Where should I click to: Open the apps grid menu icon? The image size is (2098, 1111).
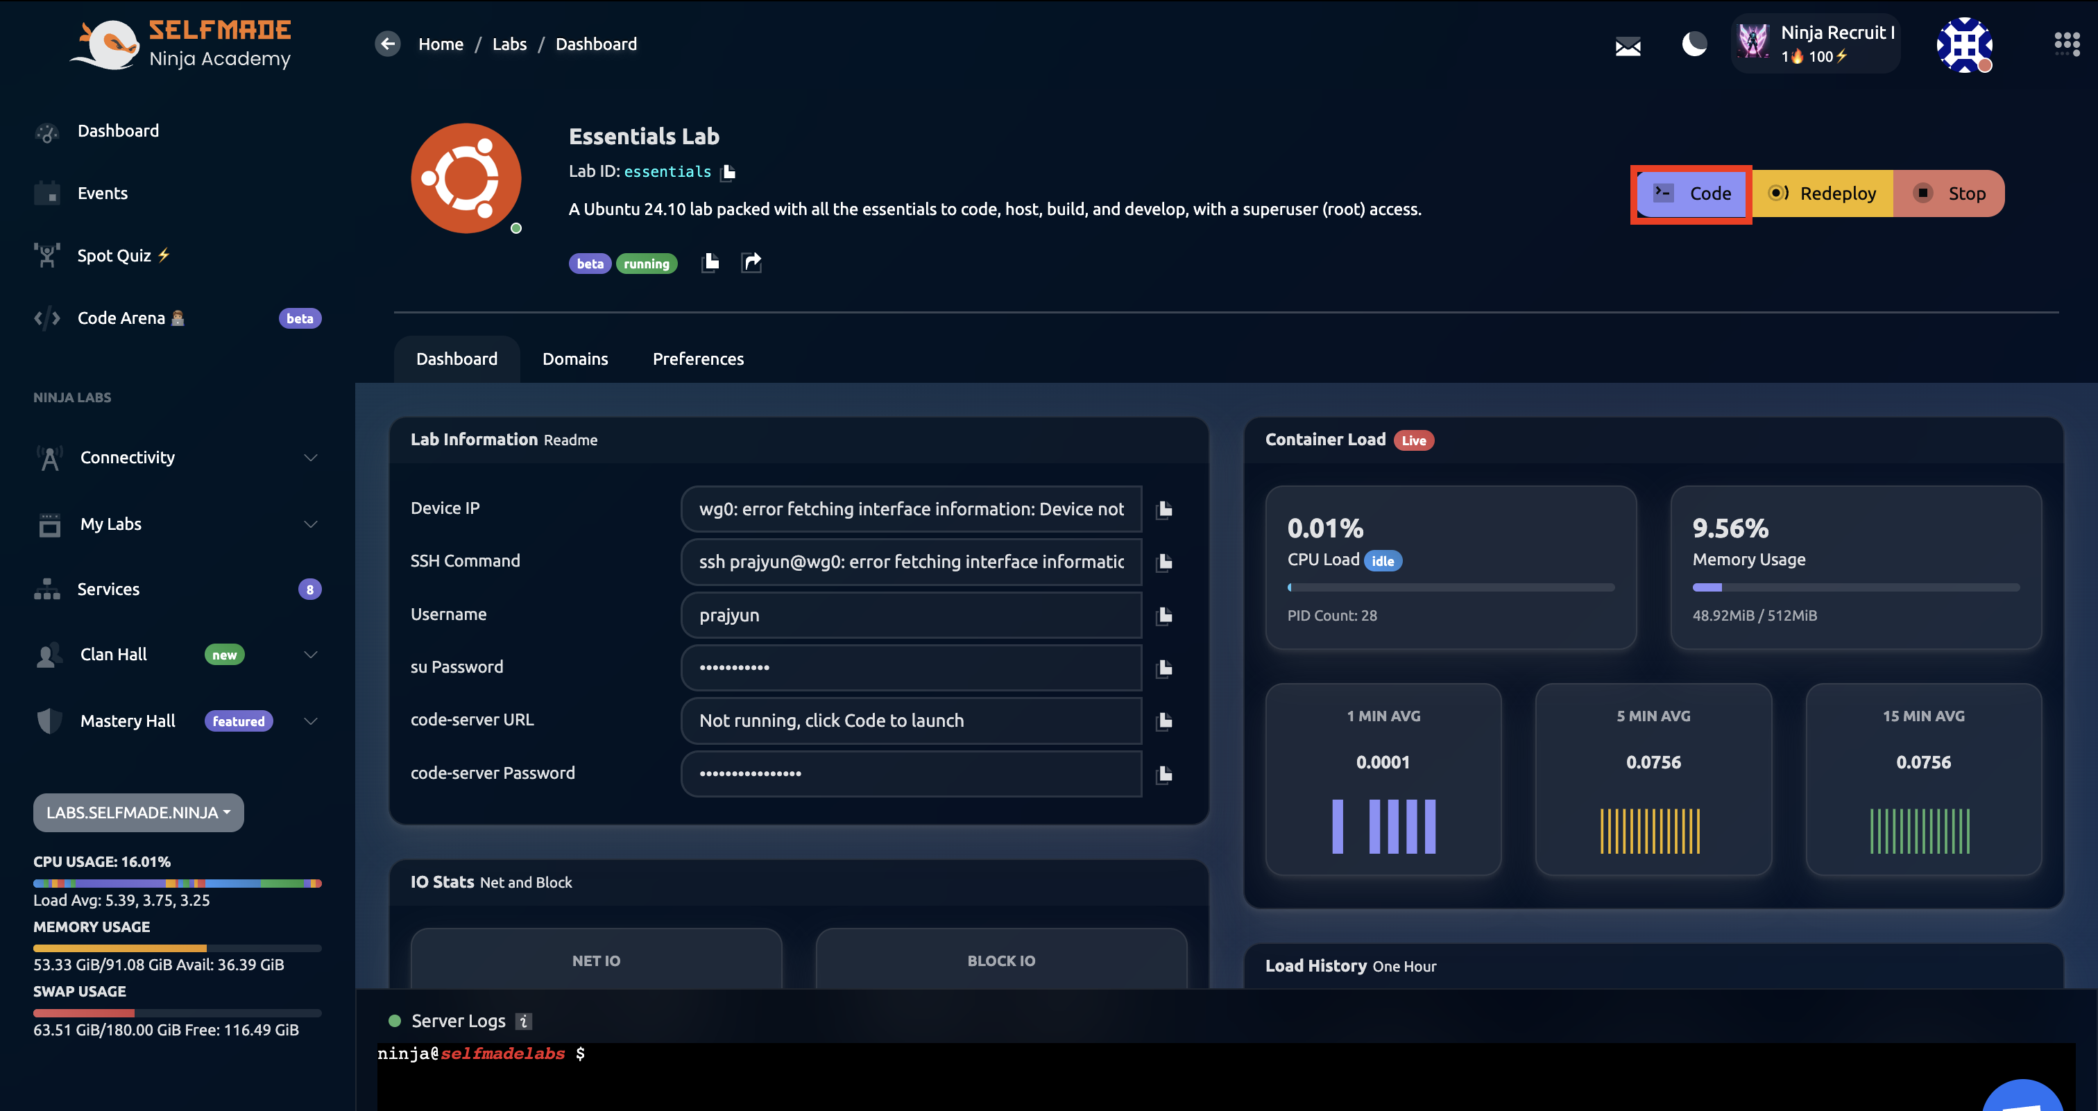point(2066,44)
